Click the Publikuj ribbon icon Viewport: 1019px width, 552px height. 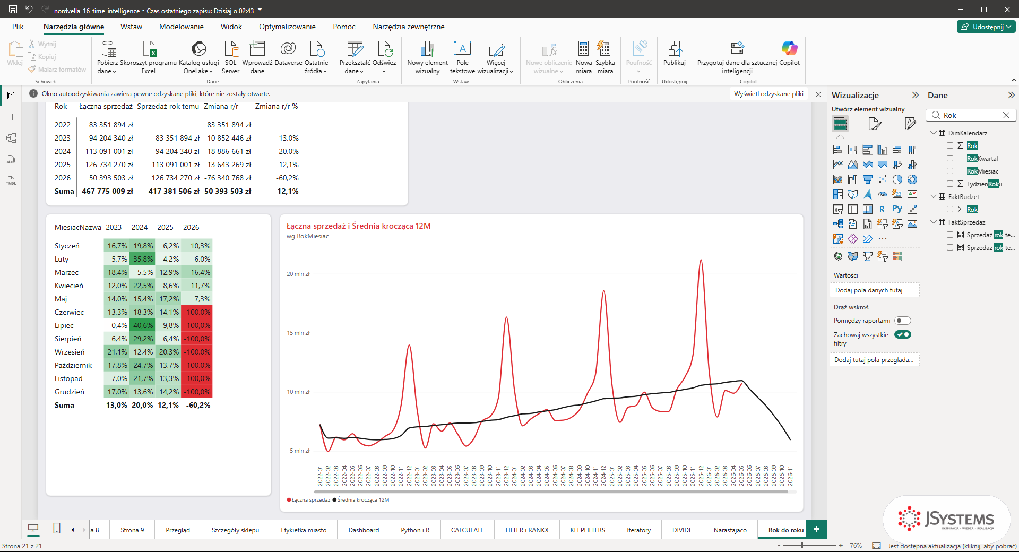pyautogui.click(x=675, y=53)
